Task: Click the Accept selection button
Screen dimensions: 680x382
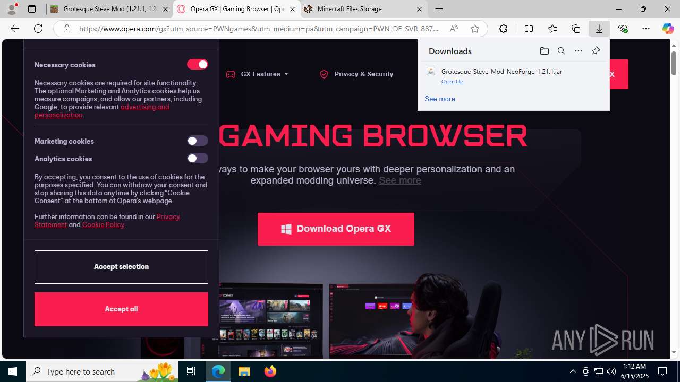Action: pos(121,267)
